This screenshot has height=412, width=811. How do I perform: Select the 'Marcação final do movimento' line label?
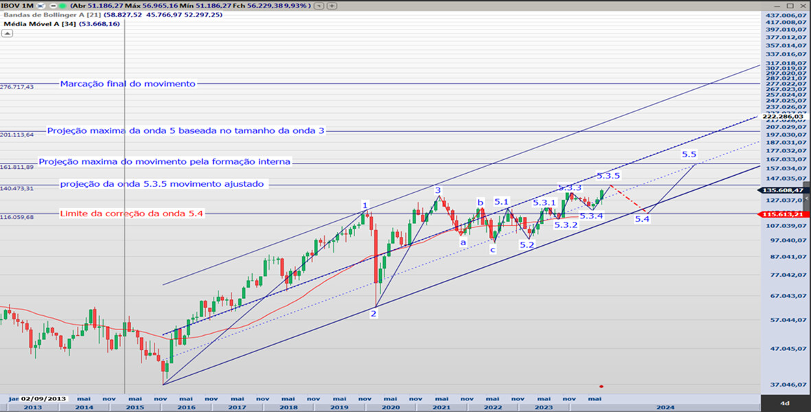click(x=128, y=84)
